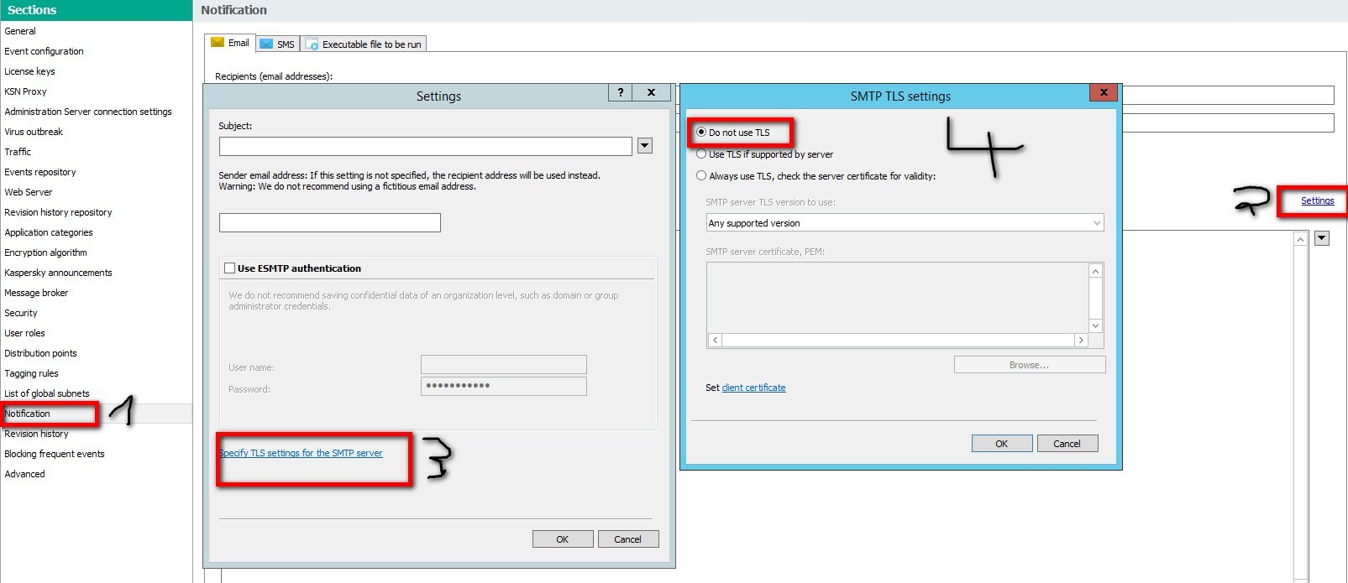Screen dimensions: 1348x583
Task: Click scroll up arrow of main notification text area
Action: pyautogui.click(x=1300, y=239)
